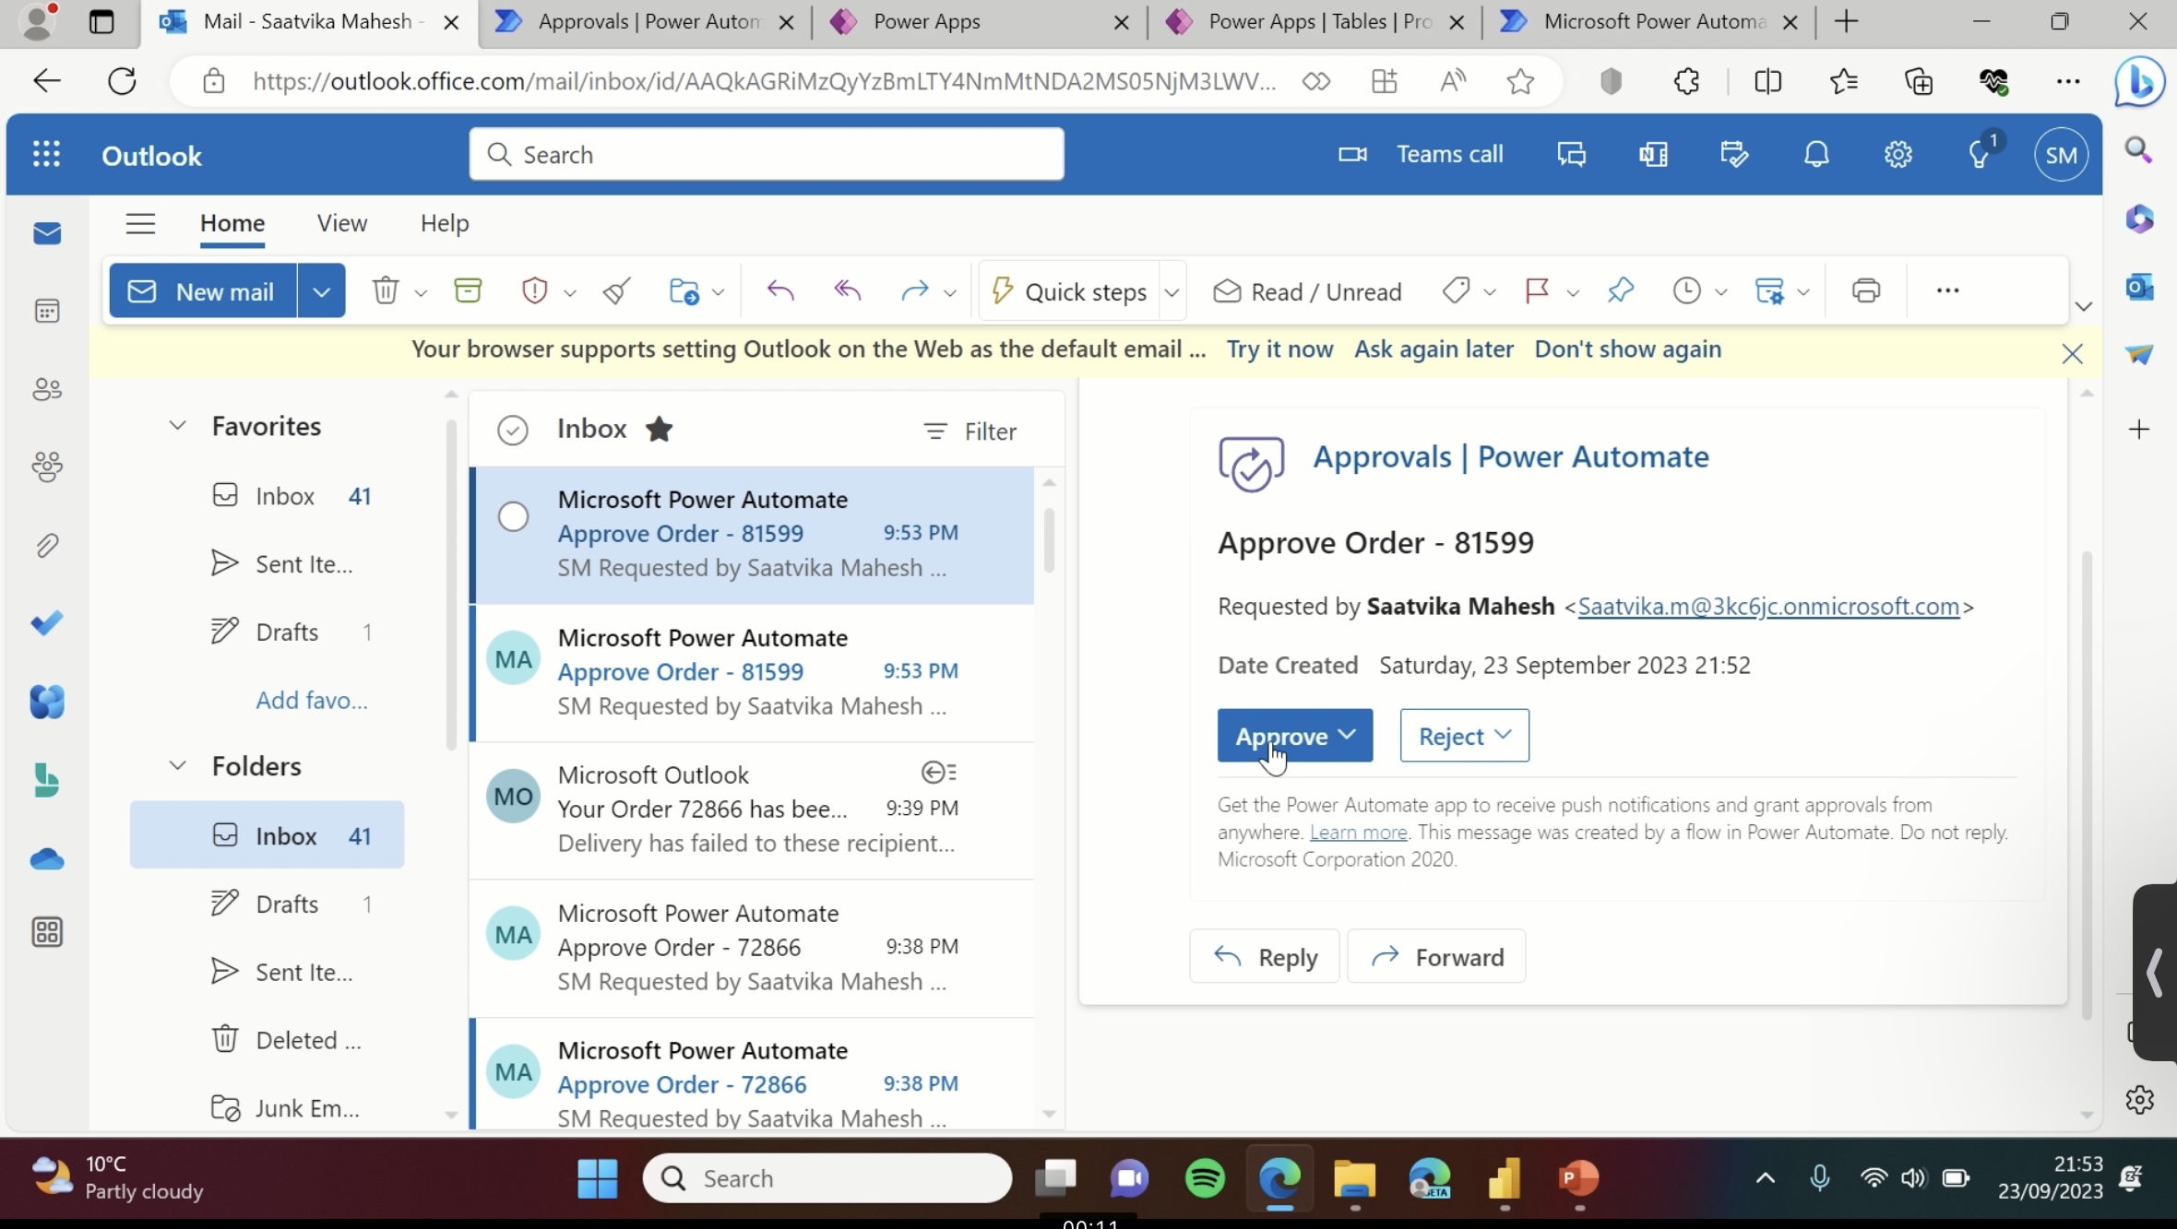Open the Help ribbon tab
Screen dimensions: 2177x1229
pos(445,223)
